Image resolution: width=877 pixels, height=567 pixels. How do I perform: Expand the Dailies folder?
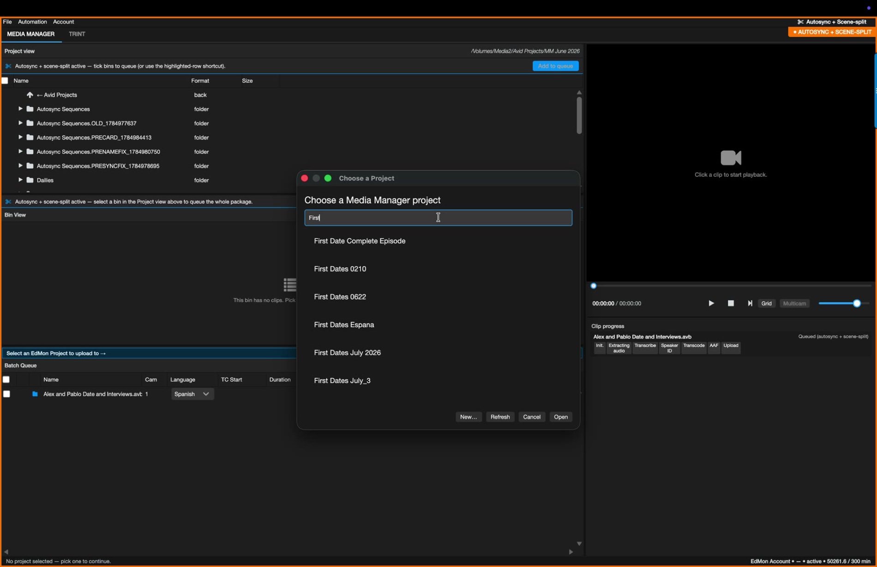point(20,180)
